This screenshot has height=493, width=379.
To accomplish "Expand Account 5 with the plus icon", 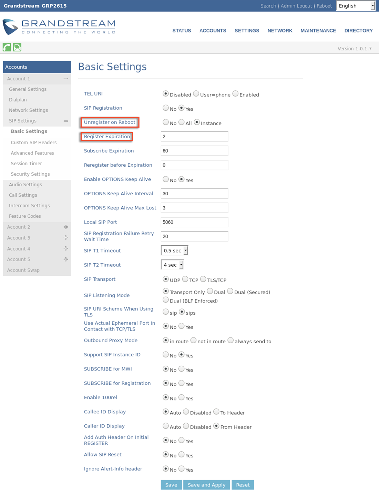I will point(65,259).
